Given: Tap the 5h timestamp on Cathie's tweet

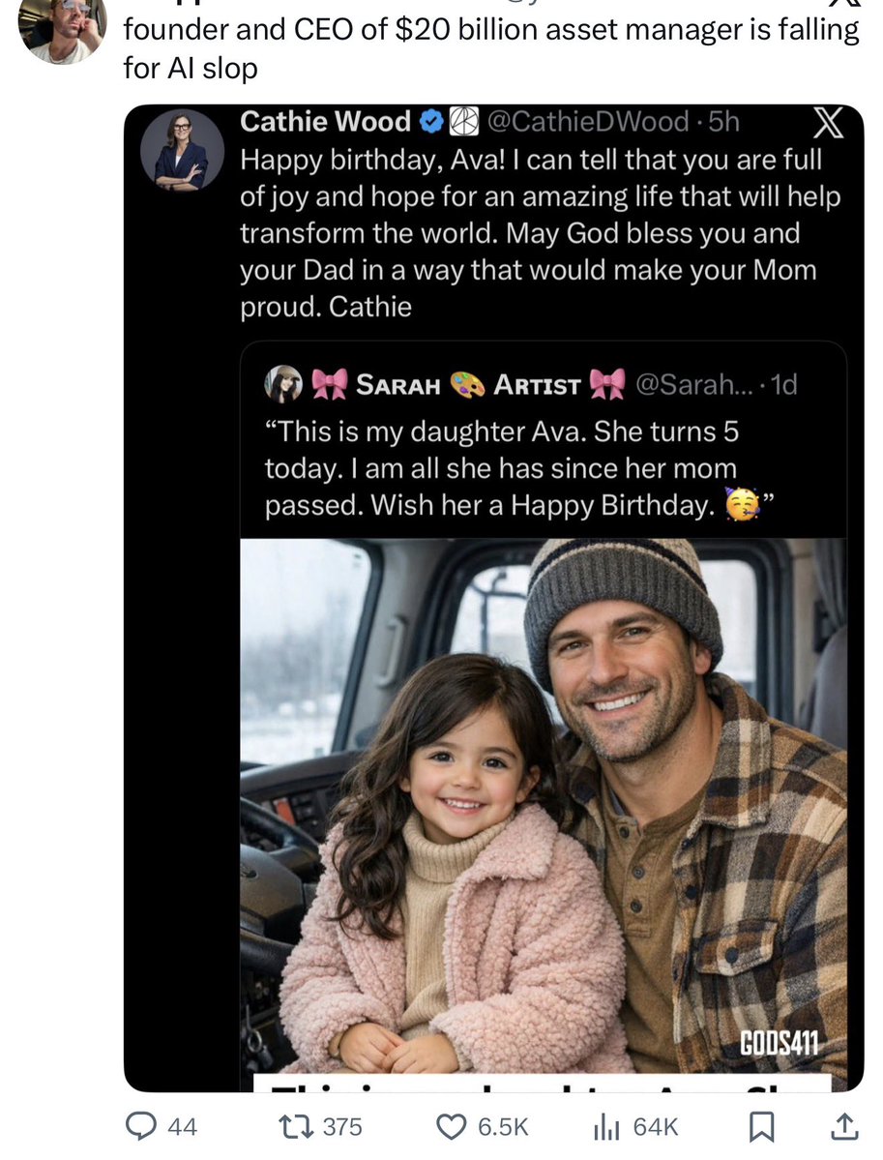Looking at the screenshot, I should [x=723, y=121].
